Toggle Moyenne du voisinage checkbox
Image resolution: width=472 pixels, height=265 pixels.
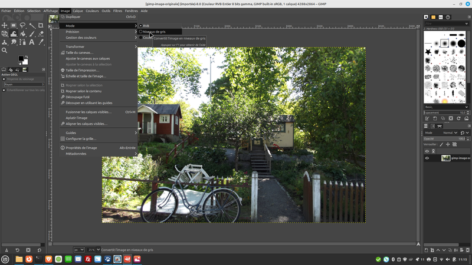(4, 79)
